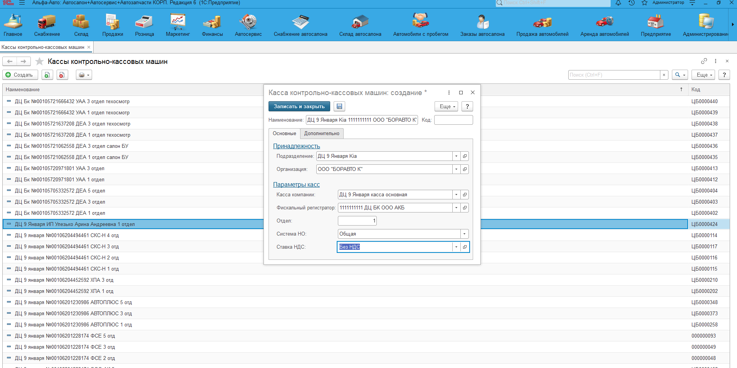This screenshot has width=737, height=368.
Task: Open the Заказы автосалона section
Action: click(x=482, y=25)
